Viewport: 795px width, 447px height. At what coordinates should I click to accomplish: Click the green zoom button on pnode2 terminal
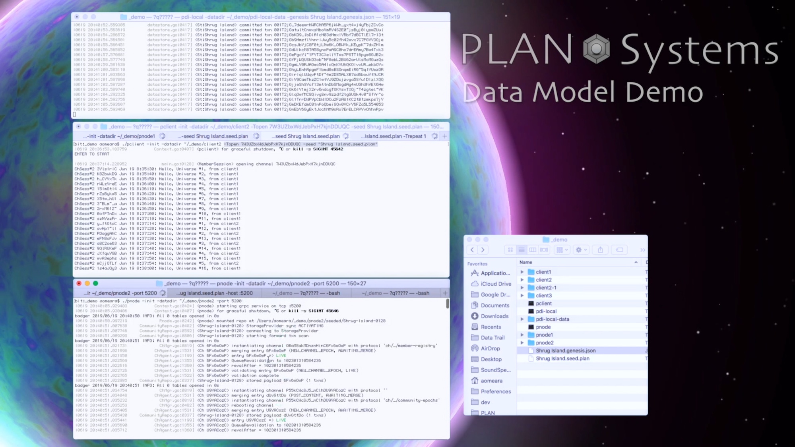coord(95,284)
